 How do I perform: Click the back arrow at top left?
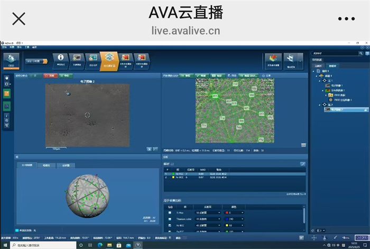(19, 18)
